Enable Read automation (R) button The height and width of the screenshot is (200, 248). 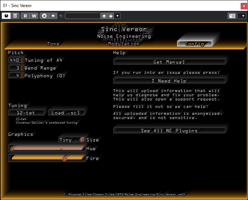[25, 16]
